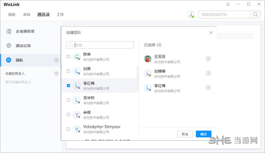Click the purple Y avatar in the contact list
This screenshot has height=153, width=265.
coord(77,115)
